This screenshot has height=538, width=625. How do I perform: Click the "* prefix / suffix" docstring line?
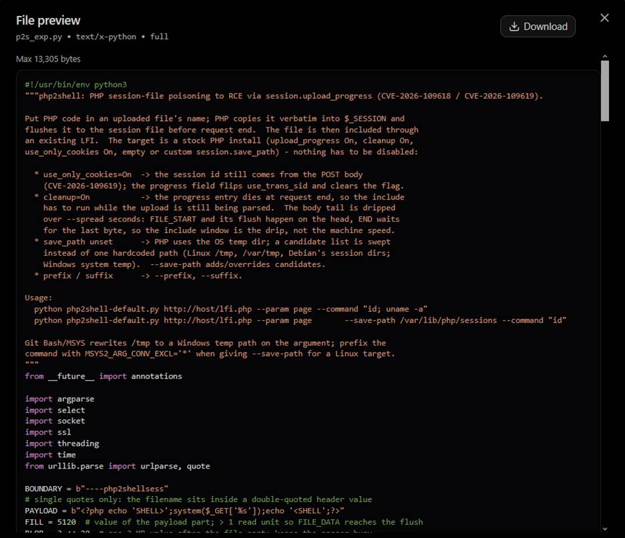(x=138, y=276)
